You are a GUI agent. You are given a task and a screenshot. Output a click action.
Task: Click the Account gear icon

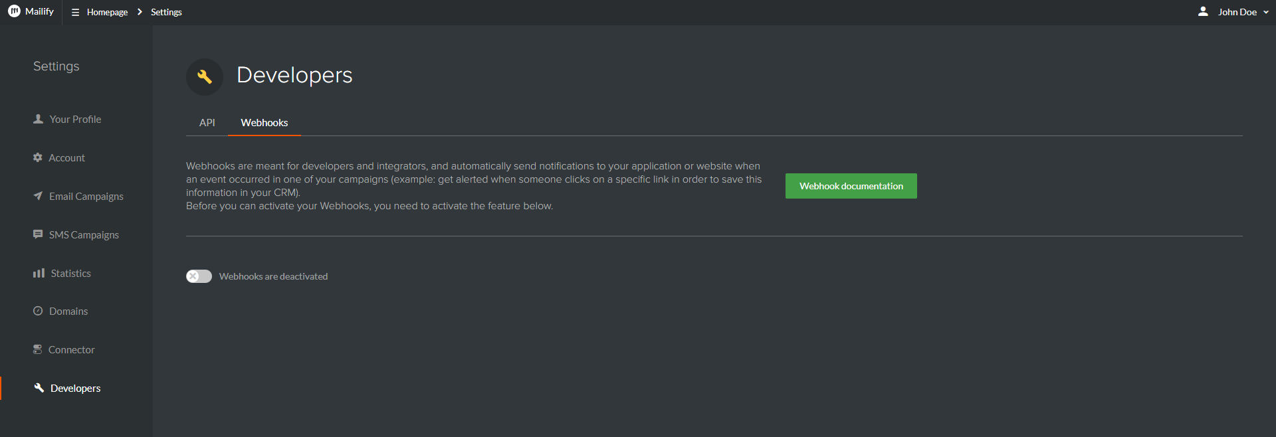38,157
